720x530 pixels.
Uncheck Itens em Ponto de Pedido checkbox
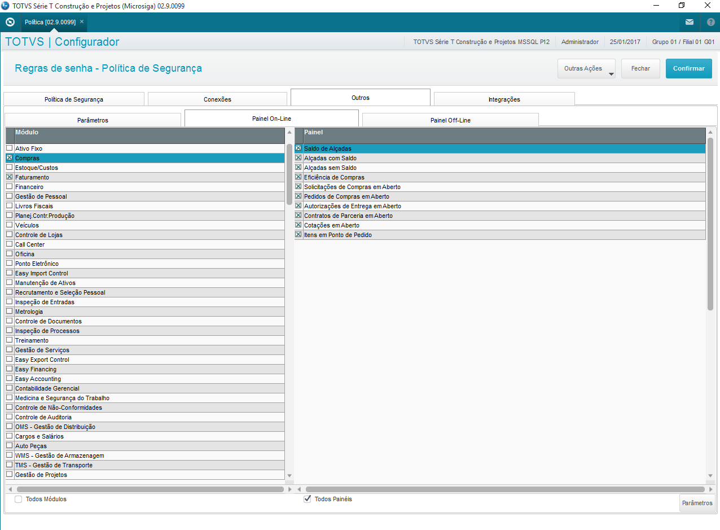(x=298, y=234)
